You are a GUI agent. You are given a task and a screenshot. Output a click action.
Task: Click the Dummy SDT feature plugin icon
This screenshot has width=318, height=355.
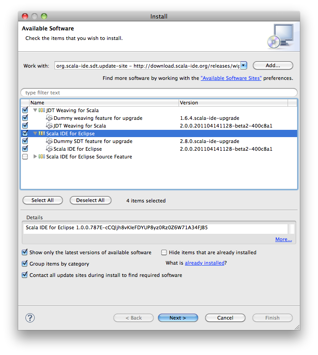coord(49,141)
